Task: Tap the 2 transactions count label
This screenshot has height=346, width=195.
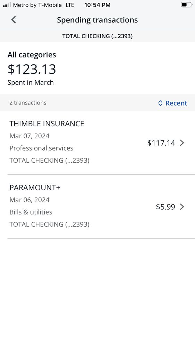Action: click(28, 103)
